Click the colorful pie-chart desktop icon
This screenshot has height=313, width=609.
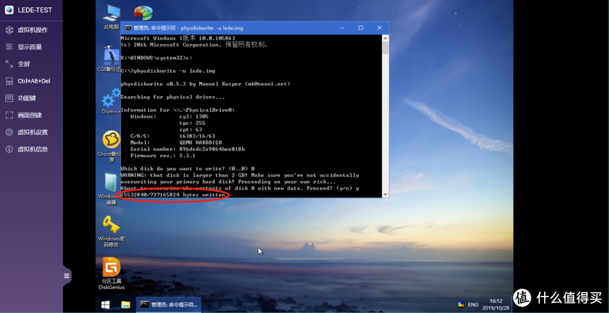click(143, 12)
